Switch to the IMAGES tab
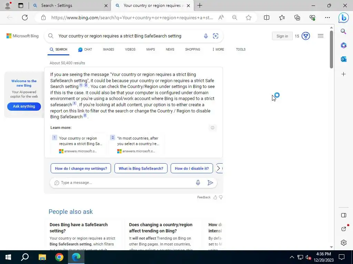This screenshot has height=264, width=353. tap(109, 49)
